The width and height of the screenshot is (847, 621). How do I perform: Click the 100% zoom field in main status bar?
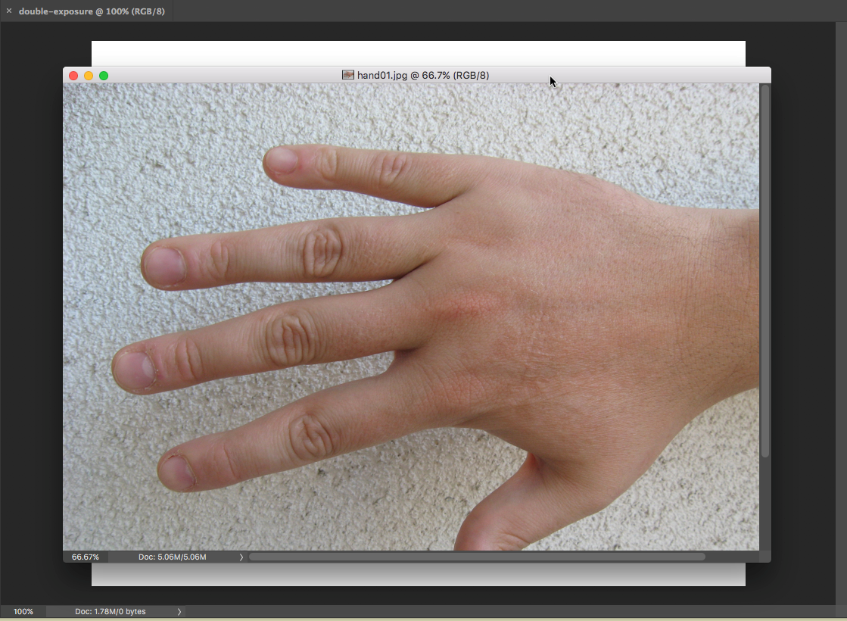click(x=23, y=611)
